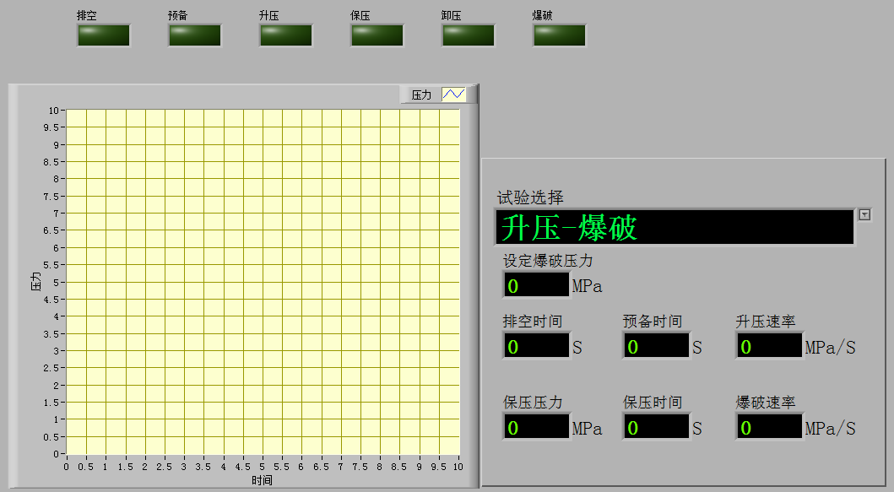
Task: Expand the test mode selector list
Action: pos(864,215)
